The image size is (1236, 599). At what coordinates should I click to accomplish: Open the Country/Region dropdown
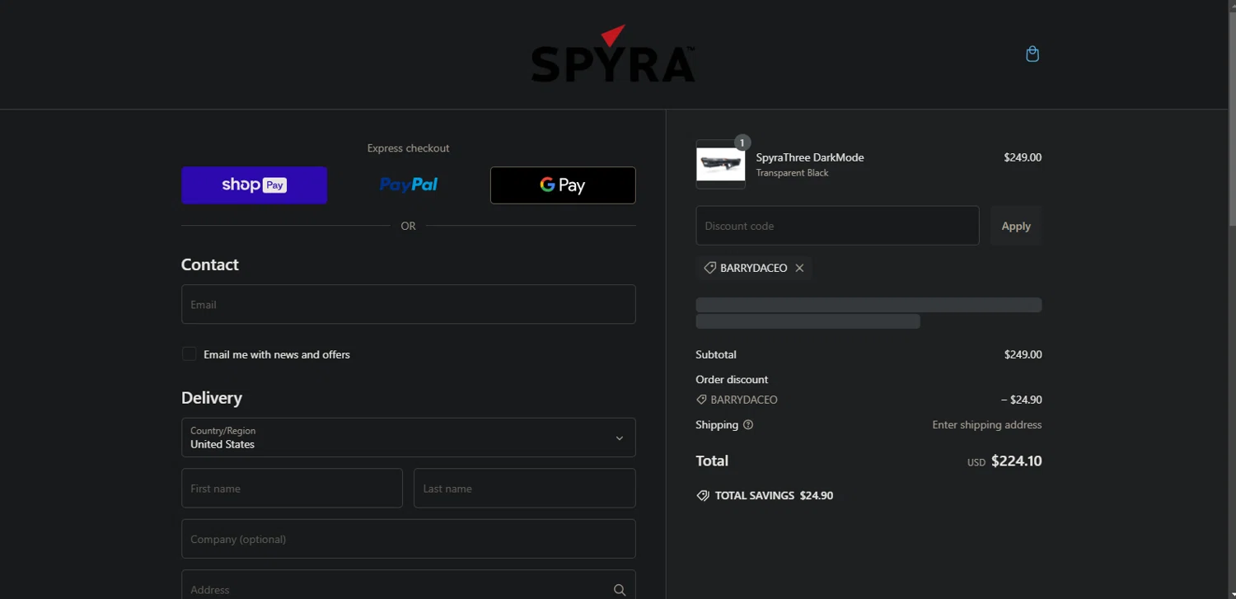[408, 438]
